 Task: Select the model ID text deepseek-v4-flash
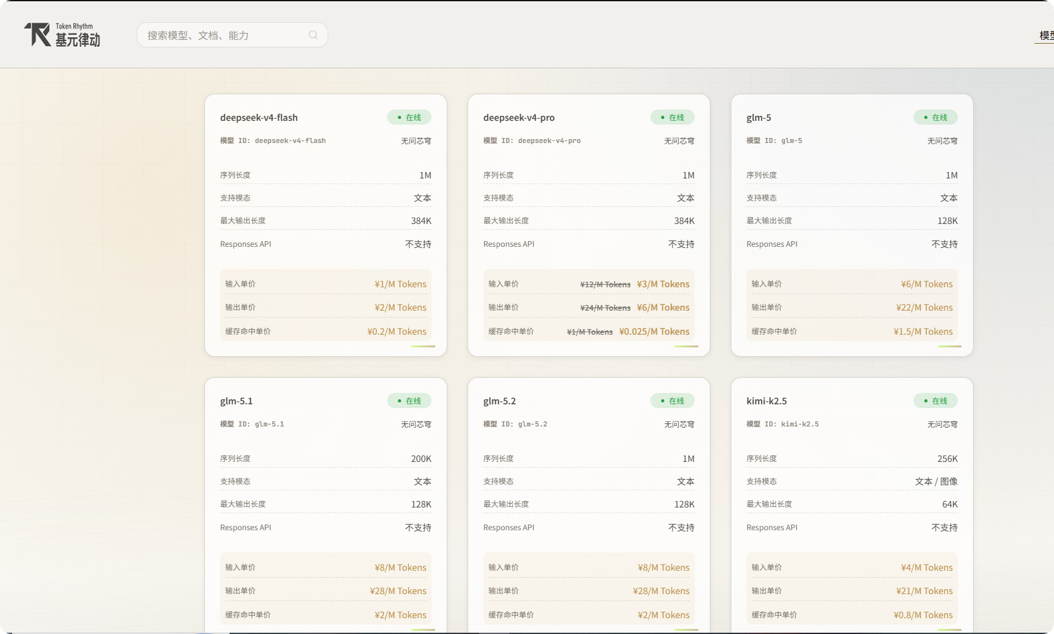point(290,140)
